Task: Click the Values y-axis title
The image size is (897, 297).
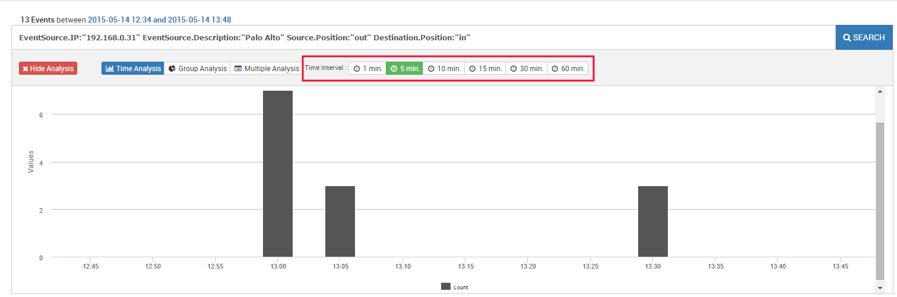Action: tap(31, 162)
